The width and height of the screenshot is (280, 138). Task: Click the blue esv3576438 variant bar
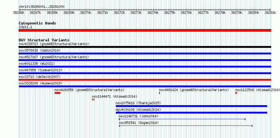(145, 54)
